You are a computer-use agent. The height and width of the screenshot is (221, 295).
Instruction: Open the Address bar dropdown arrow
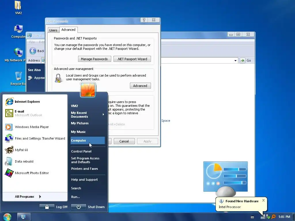pos(235,60)
